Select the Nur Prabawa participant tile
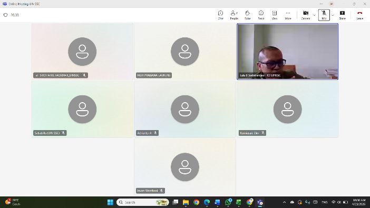Screen dimensions: 370x208 click(x=185, y=52)
